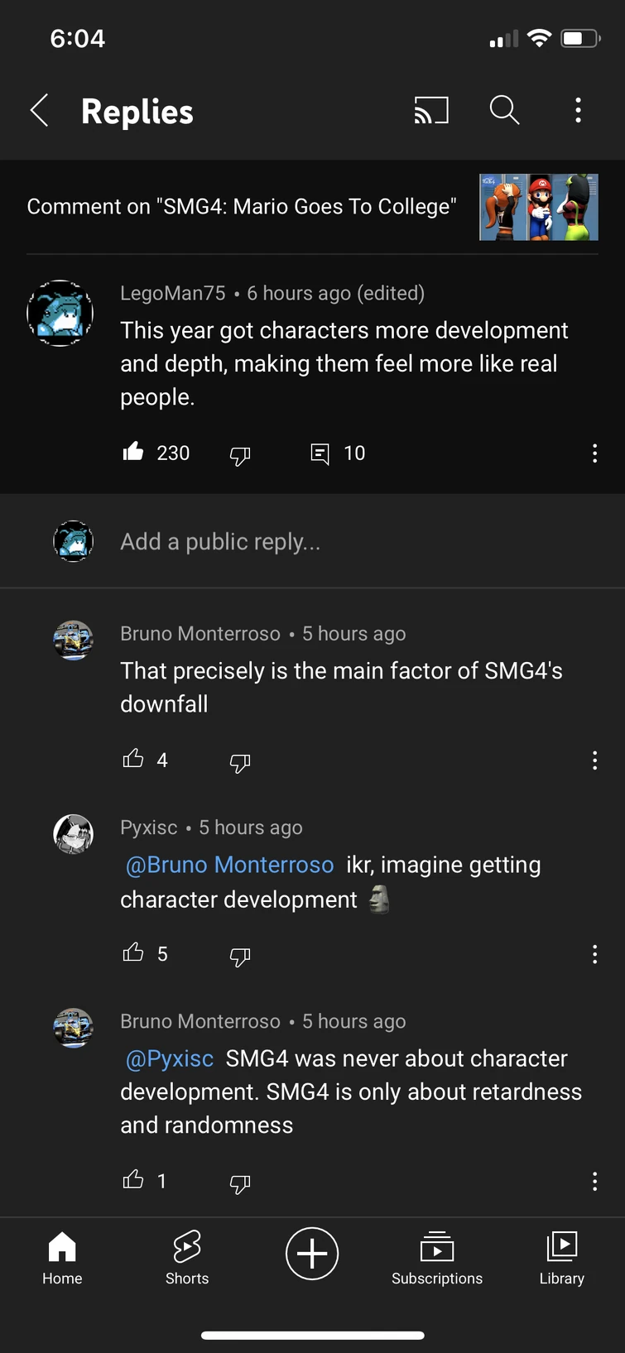625x1353 pixels.
Task: Go back using the back arrow
Action: 39,110
